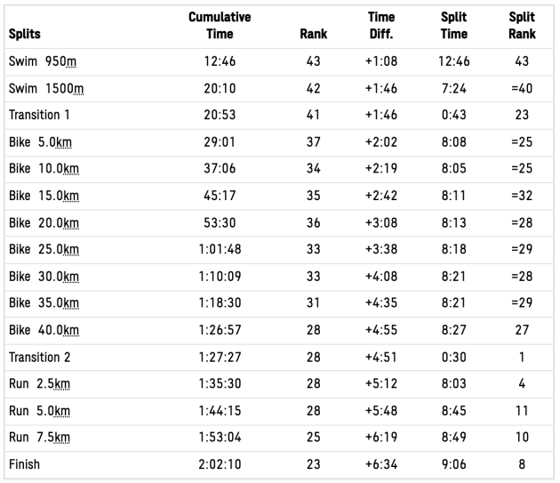Click the Rank column header
Viewport: 560px width, 483px height.
[314, 35]
